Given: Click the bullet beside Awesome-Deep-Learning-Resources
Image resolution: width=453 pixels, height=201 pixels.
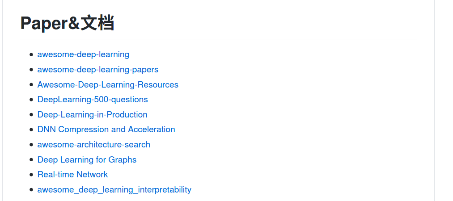Looking at the screenshot, I should (x=31, y=85).
